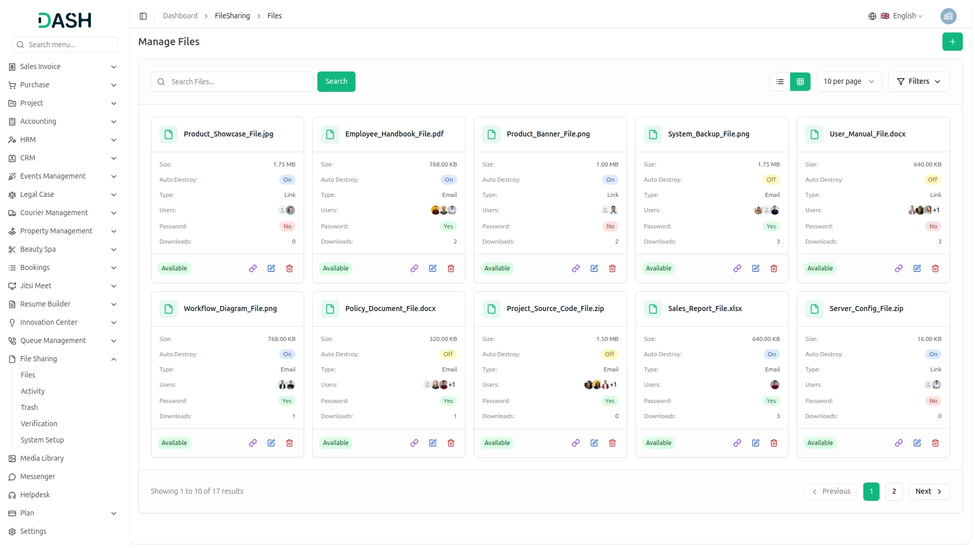975x548 pixels.
Task: Click the Search button for files
Action: pos(336,81)
